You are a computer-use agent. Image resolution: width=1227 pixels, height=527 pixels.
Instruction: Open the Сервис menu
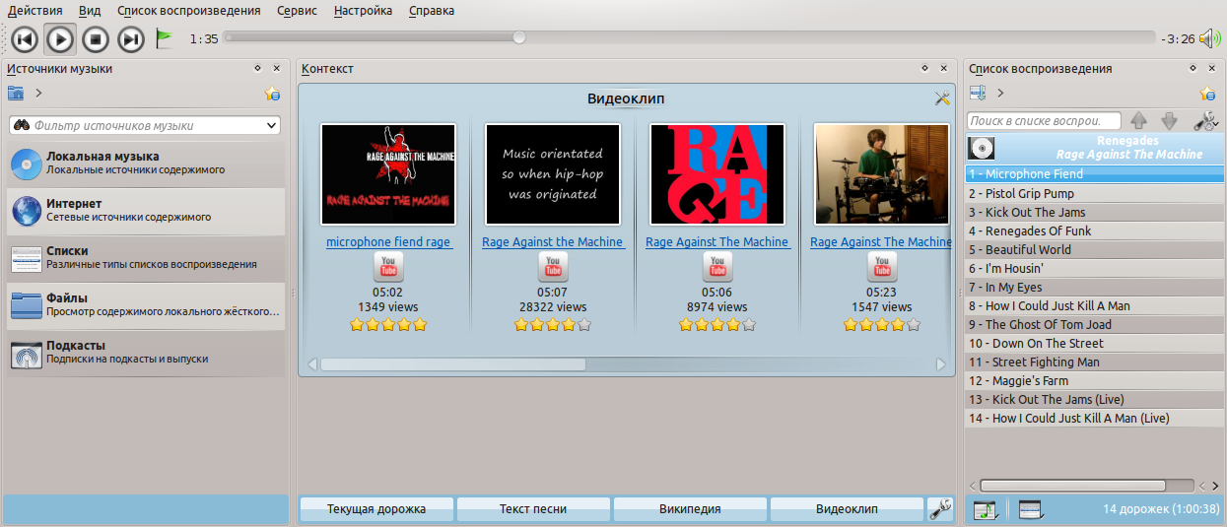point(298,11)
